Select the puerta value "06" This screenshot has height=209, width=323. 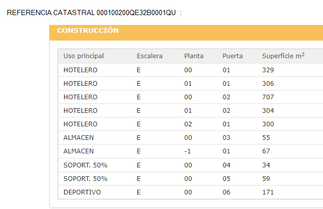(226, 192)
